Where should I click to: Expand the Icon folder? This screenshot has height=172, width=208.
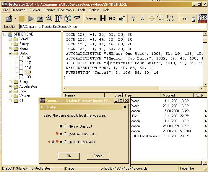click(10, 91)
